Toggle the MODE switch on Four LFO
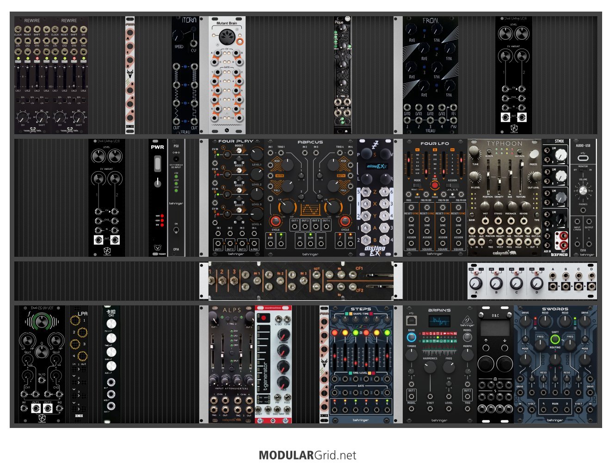The height and width of the screenshot is (465, 616). pyautogui.click(x=417, y=186)
